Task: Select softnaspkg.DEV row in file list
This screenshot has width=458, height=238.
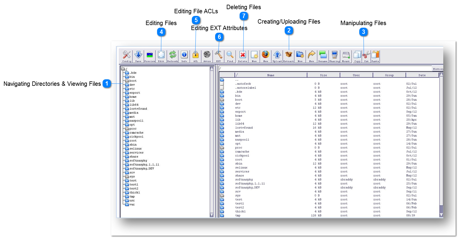Action: point(329,188)
